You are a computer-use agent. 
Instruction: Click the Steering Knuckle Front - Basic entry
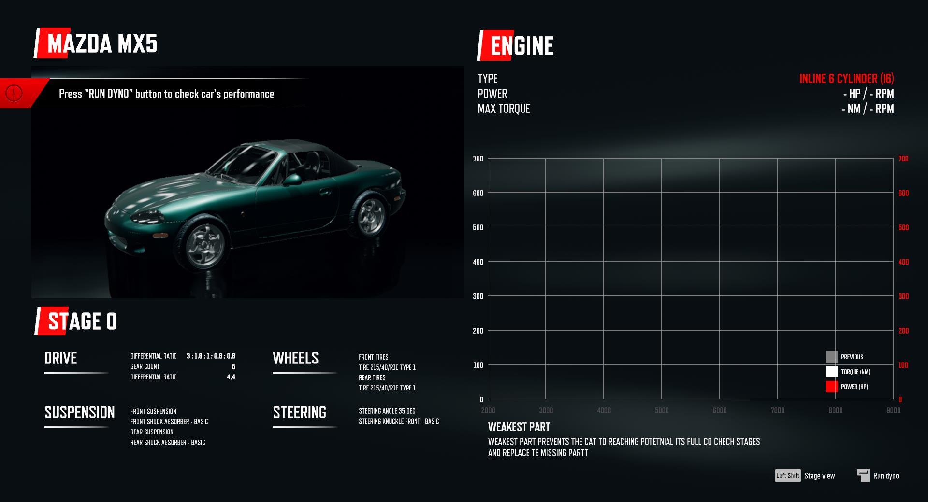click(399, 422)
